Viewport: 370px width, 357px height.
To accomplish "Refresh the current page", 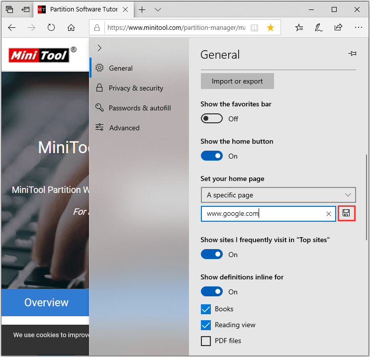I will click(x=51, y=28).
